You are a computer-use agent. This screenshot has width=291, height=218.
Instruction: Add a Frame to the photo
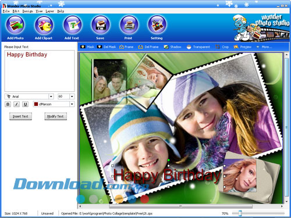pyautogui.click(x=126, y=47)
